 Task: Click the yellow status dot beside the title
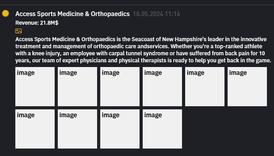(6, 13)
